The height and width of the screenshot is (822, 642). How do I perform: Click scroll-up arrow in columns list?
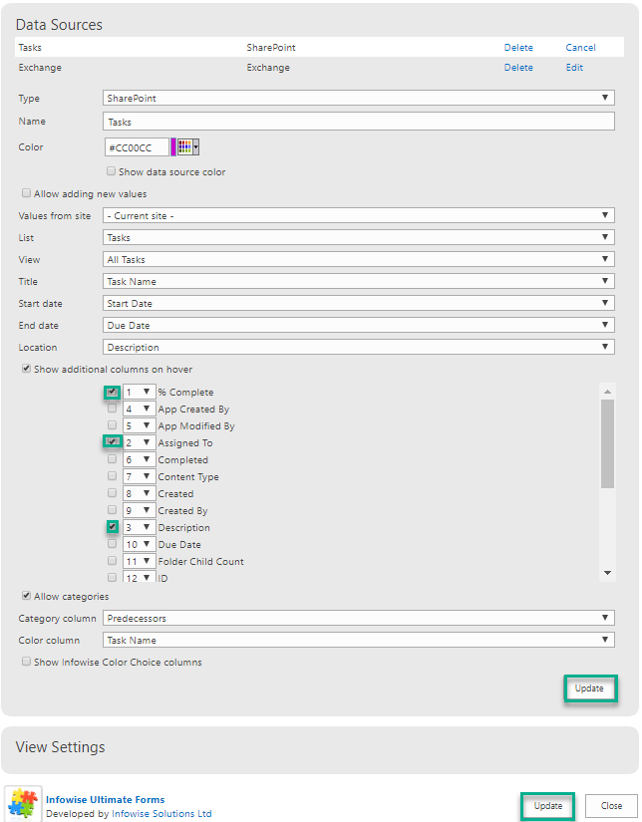coord(607,392)
